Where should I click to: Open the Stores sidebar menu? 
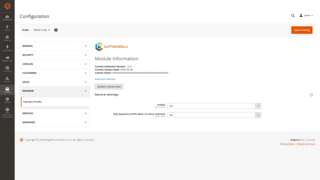point(7,90)
